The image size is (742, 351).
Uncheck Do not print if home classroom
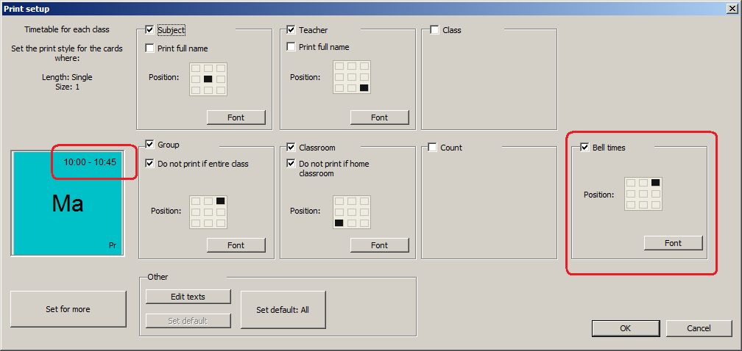tap(291, 164)
